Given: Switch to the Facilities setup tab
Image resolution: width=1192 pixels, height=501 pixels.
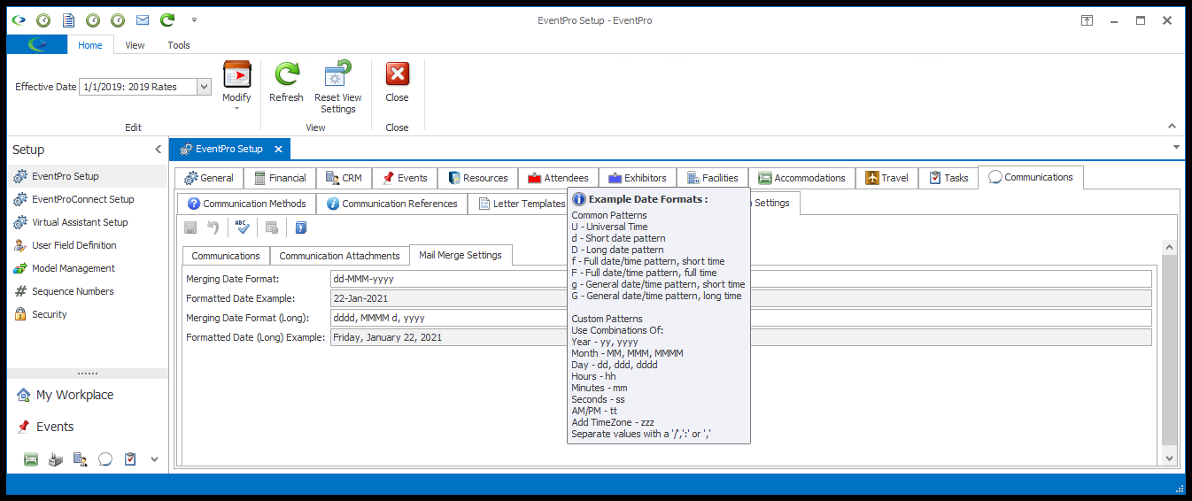Looking at the screenshot, I should click(712, 178).
